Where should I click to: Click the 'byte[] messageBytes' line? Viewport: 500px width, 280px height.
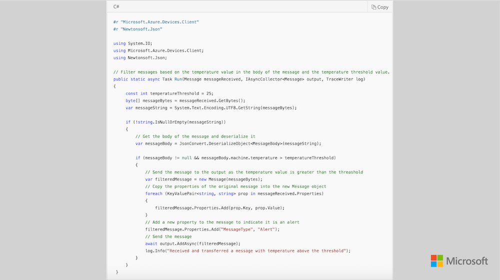point(185,100)
